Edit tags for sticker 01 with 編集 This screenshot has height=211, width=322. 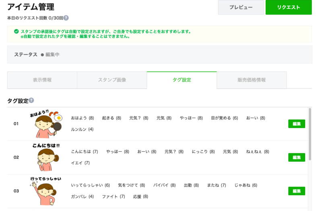point(297,124)
